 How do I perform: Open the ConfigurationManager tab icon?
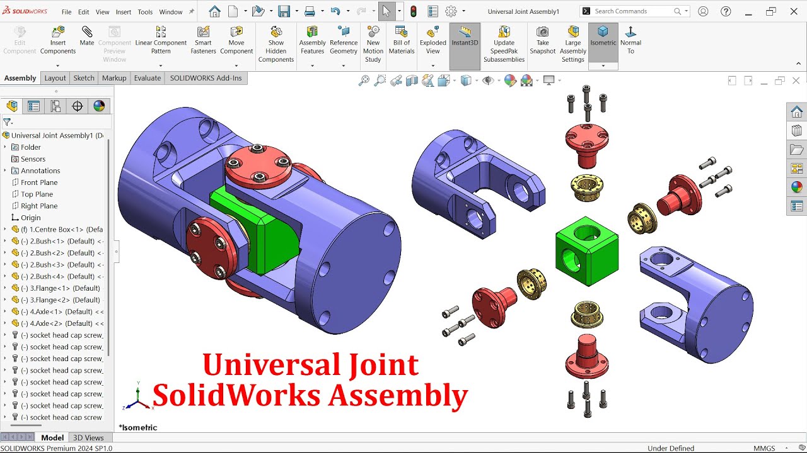click(x=55, y=106)
